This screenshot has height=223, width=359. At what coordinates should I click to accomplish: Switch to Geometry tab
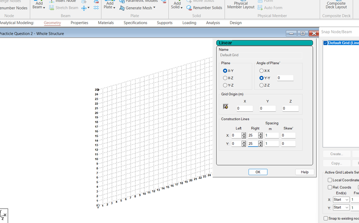click(x=52, y=23)
